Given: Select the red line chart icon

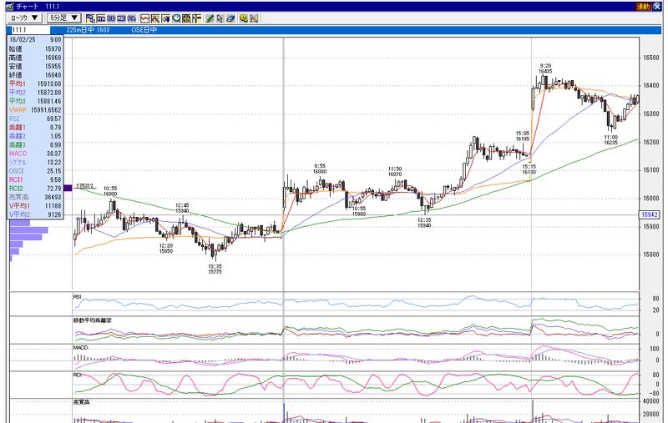Looking at the screenshot, I should [144, 18].
